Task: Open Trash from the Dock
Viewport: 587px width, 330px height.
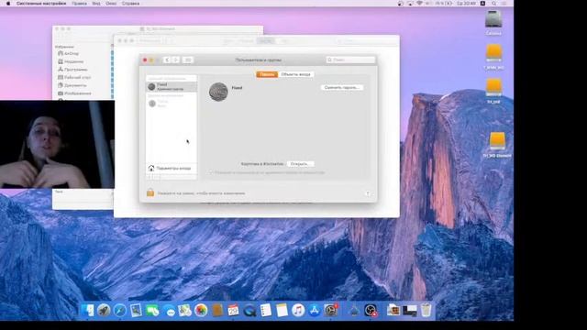Action: point(426,310)
